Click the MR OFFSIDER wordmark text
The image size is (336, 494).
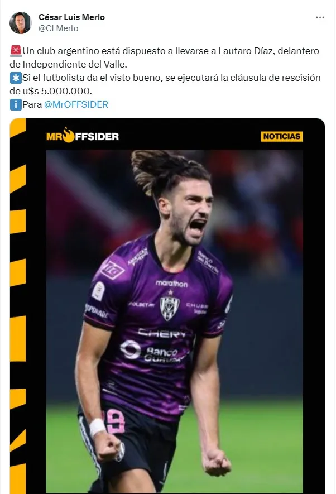click(83, 136)
